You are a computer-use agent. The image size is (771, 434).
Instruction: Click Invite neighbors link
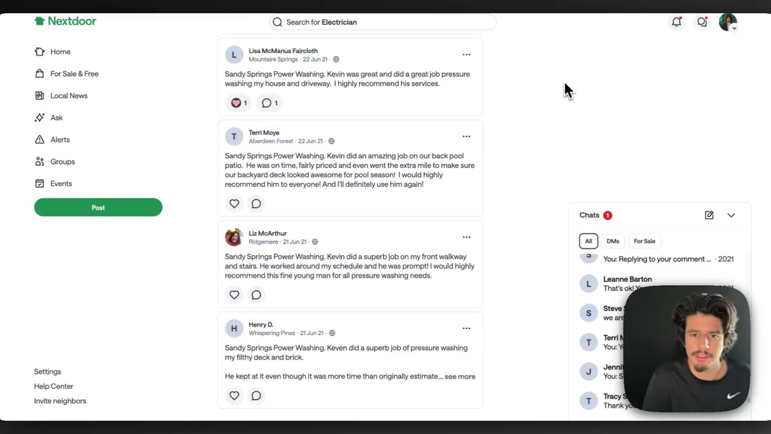click(60, 401)
